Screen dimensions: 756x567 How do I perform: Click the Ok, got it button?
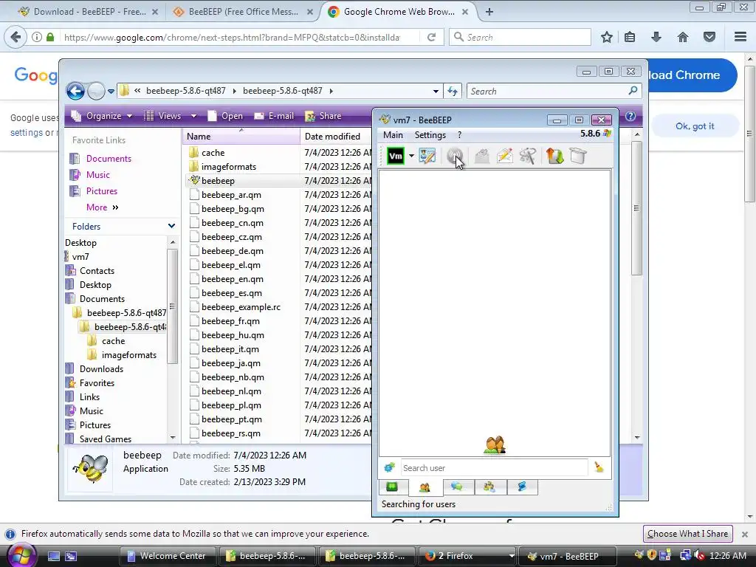pos(695,126)
